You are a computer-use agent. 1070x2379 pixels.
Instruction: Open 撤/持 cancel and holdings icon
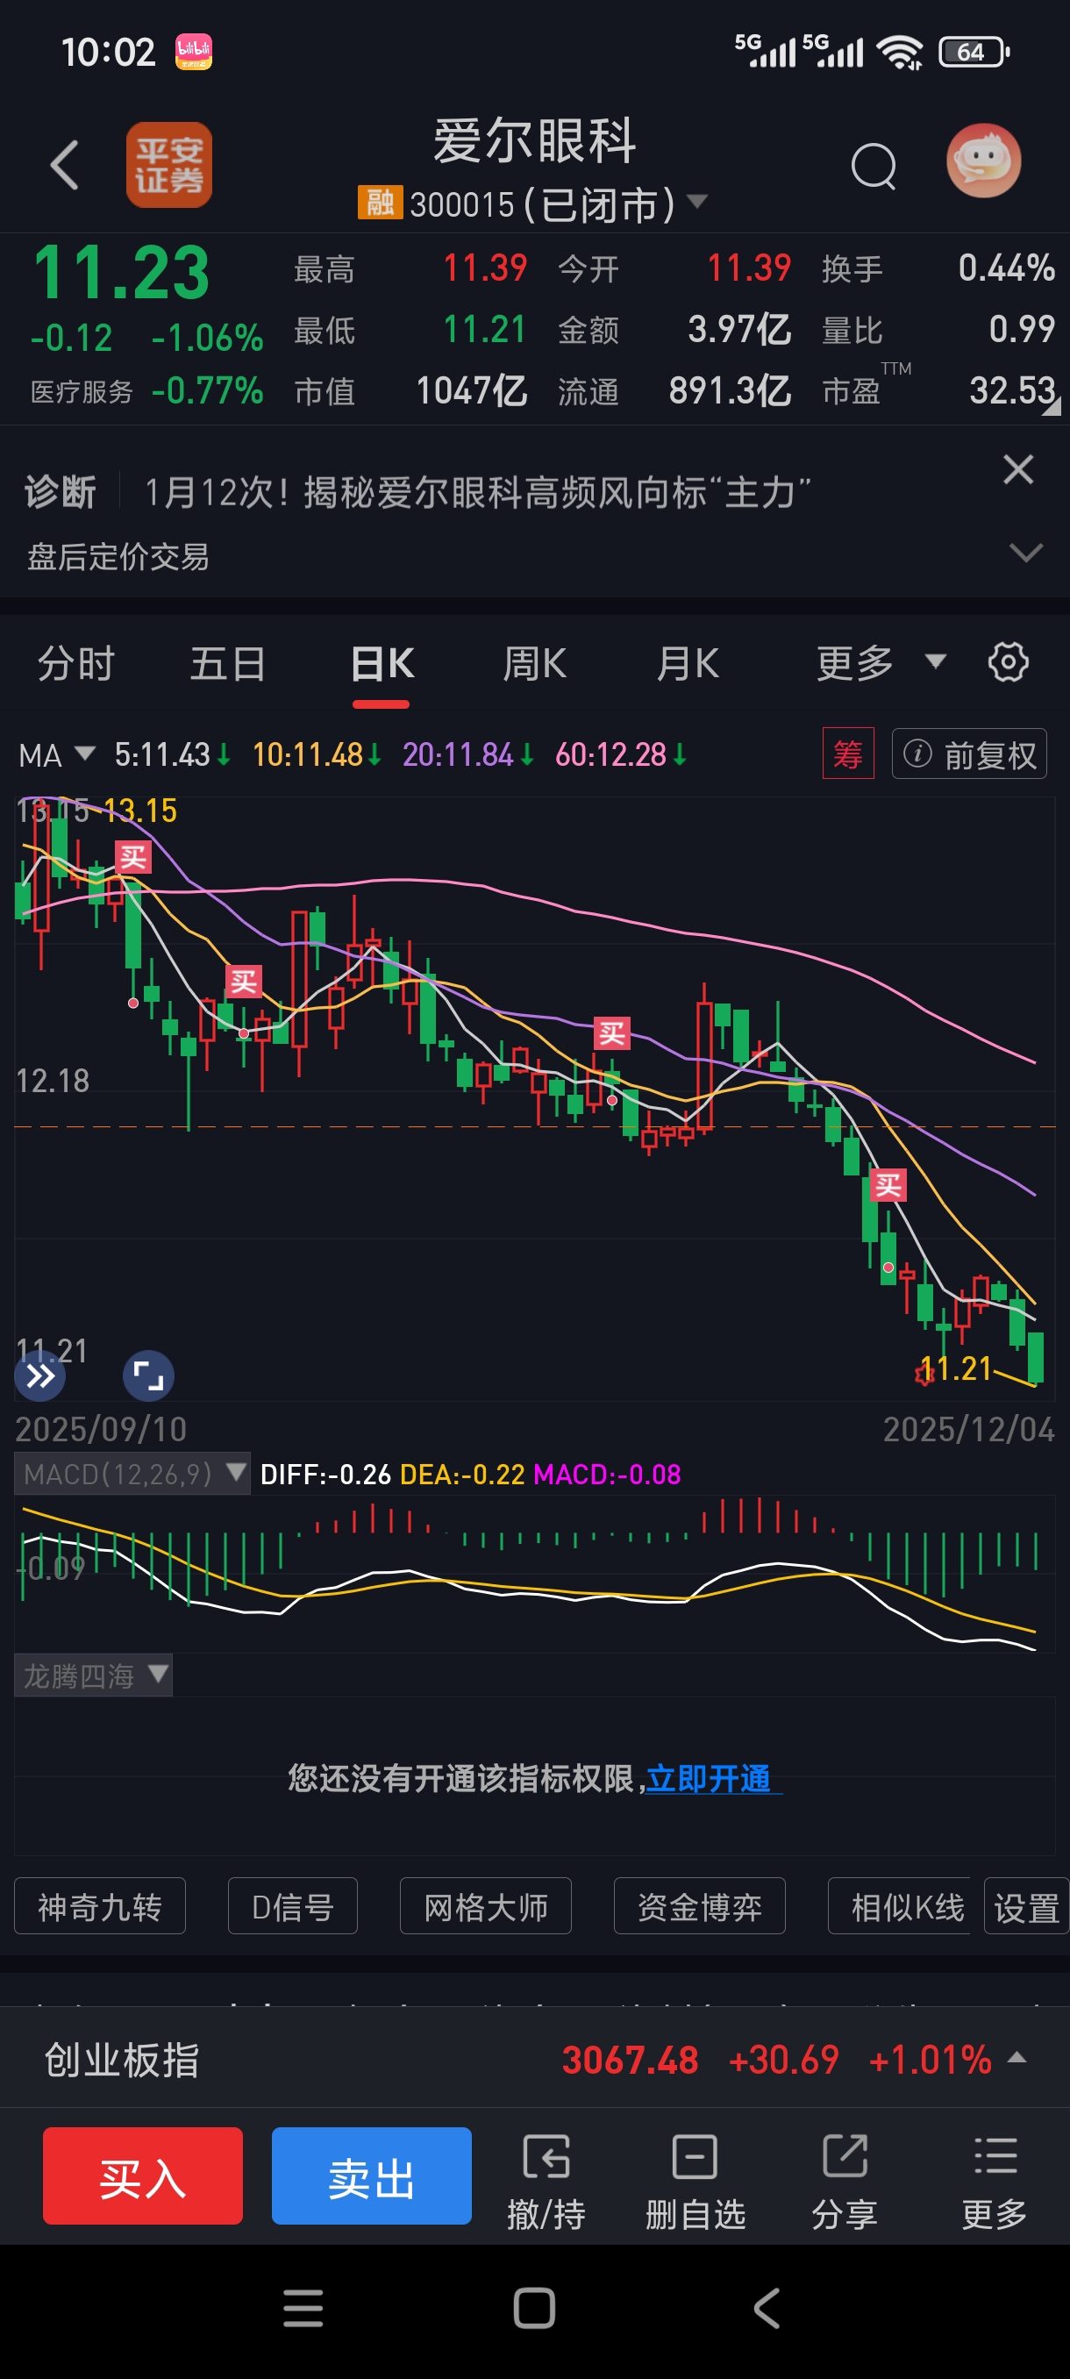click(x=546, y=2183)
